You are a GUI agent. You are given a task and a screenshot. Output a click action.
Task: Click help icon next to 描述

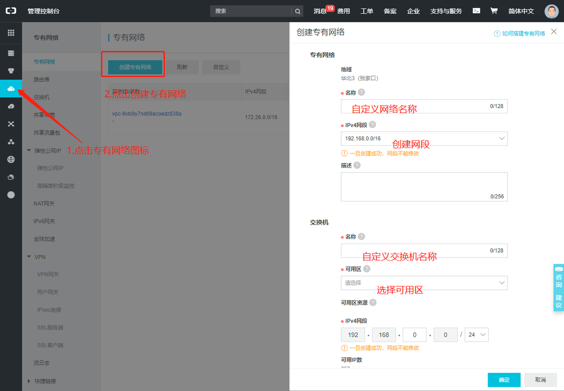357,165
